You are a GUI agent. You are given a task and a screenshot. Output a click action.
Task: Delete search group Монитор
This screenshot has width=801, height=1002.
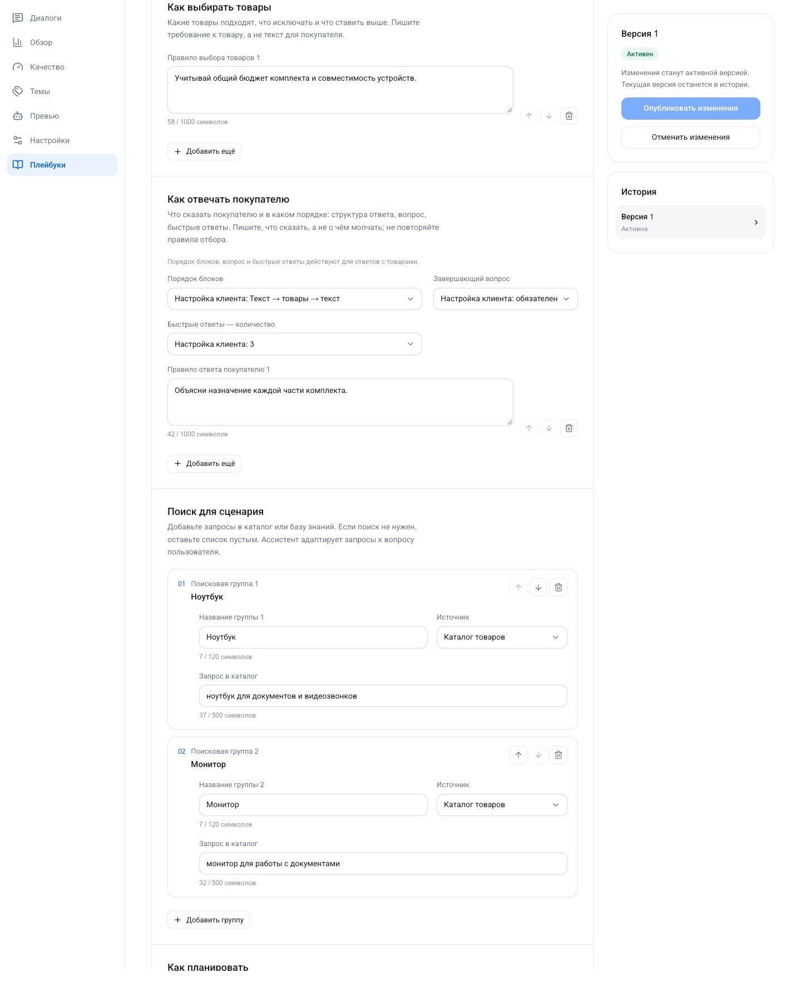558,755
